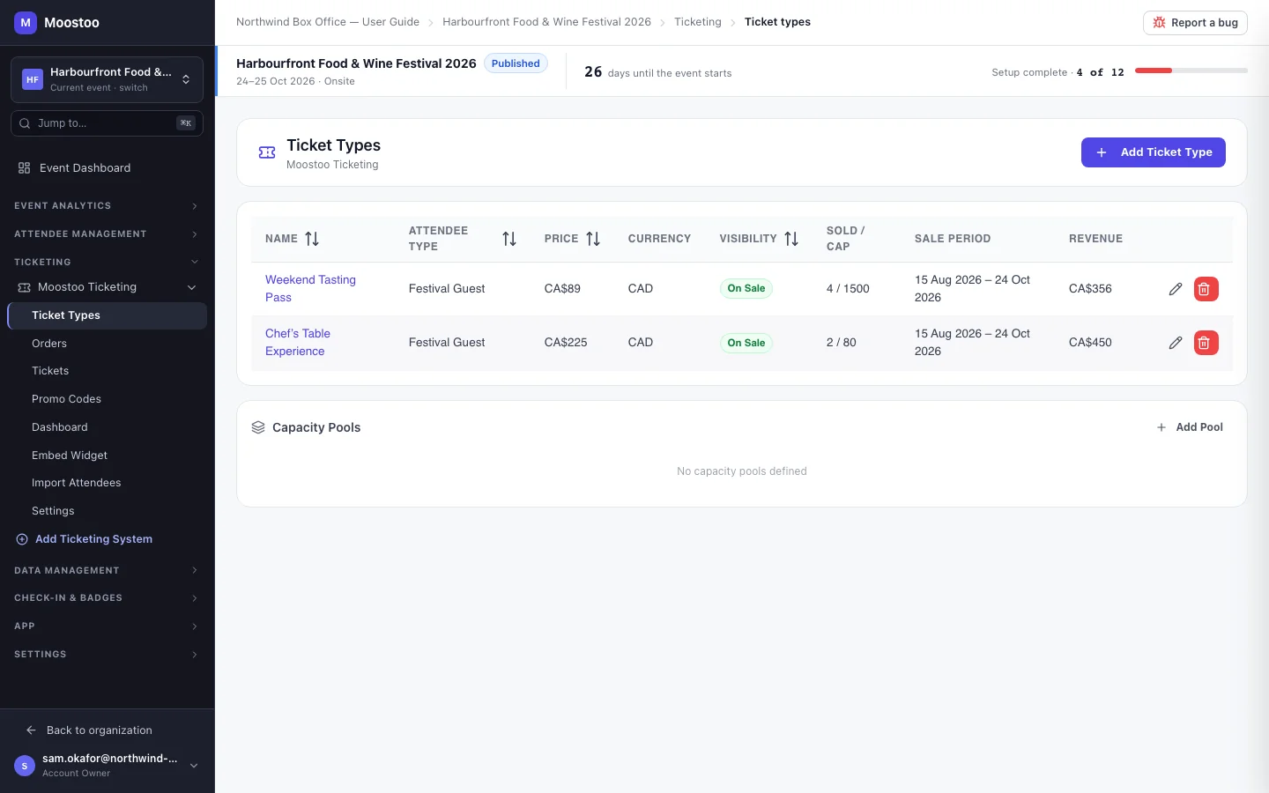Image resolution: width=1269 pixels, height=793 pixels.
Task: Click the Revenue column header
Action: [x=1095, y=239]
